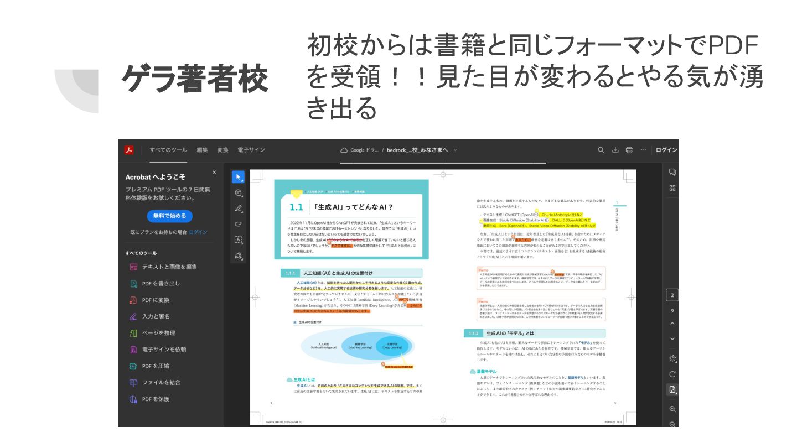The image size is (797, 448).
Task: Select the highlighter pen tool
Action: click(x=238, y=209)
